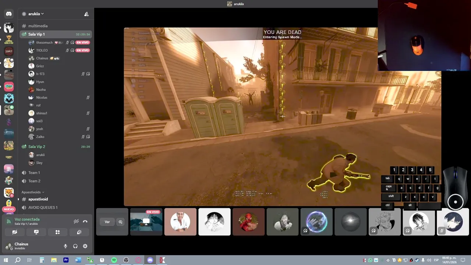Start screen share from voice panel
Image resolution: width=471 pixels, height=265 pixels.
click(36, 232)
